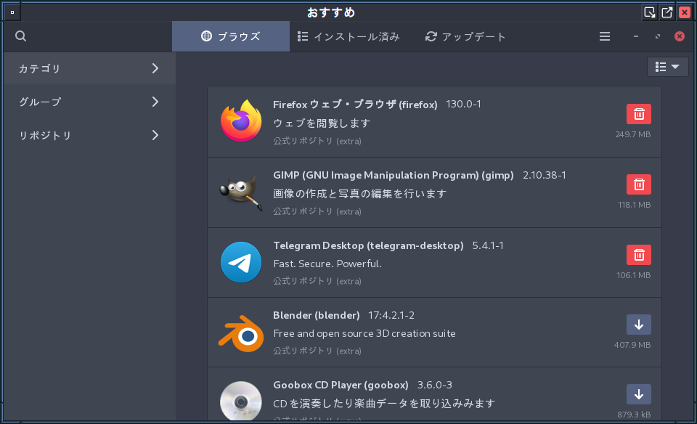The image size is (697, 424).
Task: Click Telegram 公式リポジトリ (extra) label
Action: point(317,281)
